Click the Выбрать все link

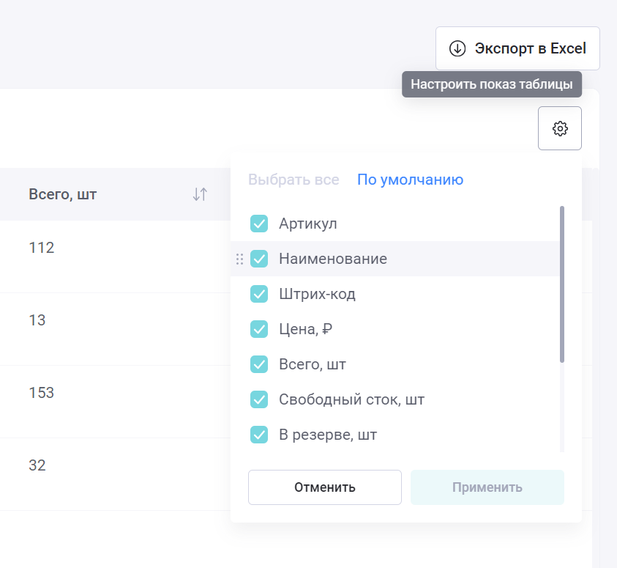293,180
